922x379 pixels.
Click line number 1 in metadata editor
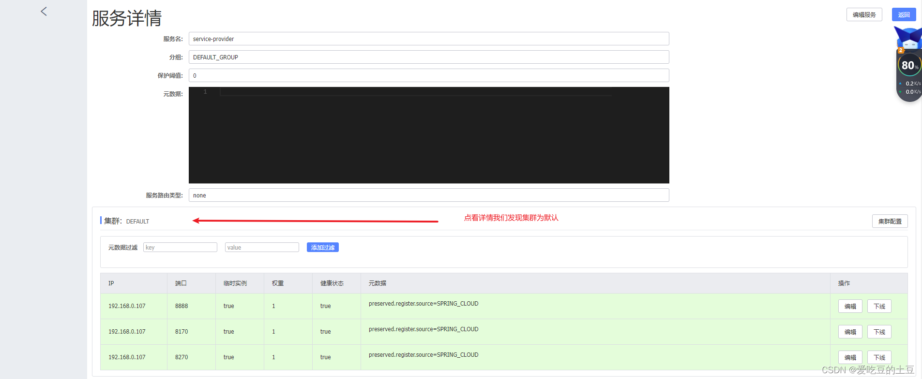205,92
